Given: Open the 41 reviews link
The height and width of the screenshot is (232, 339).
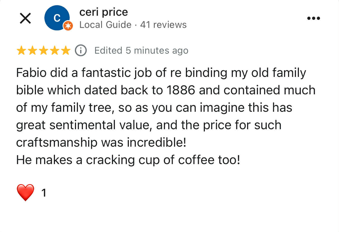Looking at the screenshot, I should pos(163,25).
